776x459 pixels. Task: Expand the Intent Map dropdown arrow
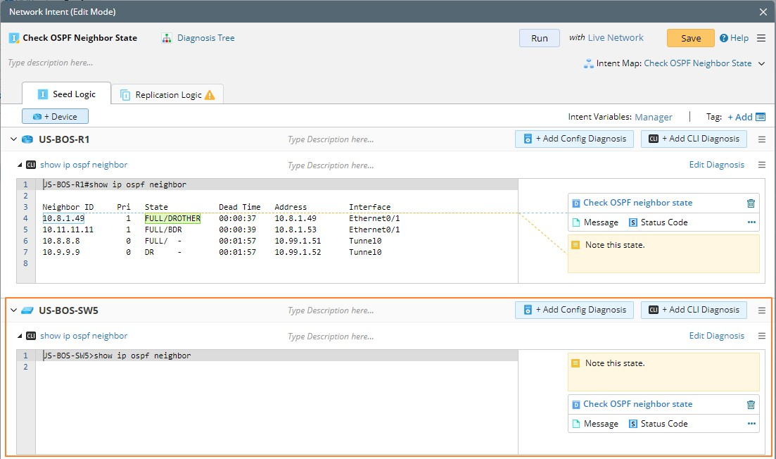(761, 63)
